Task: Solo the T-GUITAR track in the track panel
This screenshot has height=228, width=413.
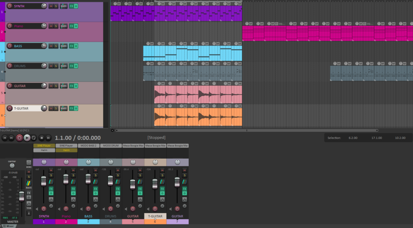Action: 56,108
